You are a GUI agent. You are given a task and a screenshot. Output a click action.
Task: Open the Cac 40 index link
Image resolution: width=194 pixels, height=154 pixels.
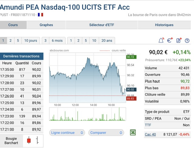pyautogui.click(x=150, y=134)
